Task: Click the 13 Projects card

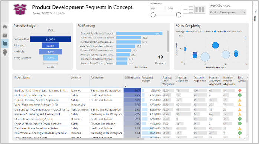Action: pos(160,60)
